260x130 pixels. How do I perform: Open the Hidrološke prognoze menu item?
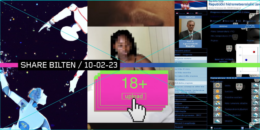(x=184, y=83)
